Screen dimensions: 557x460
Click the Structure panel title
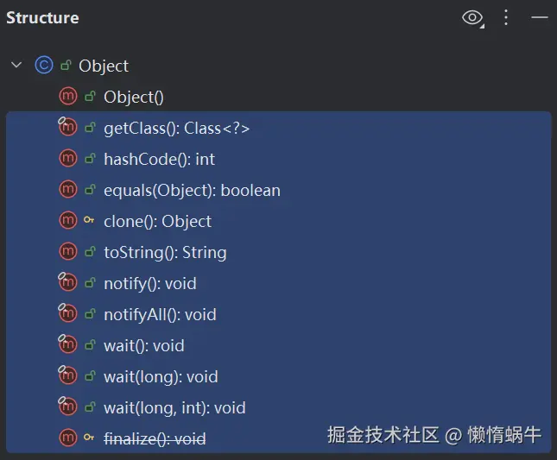click(x=42, y=17)
